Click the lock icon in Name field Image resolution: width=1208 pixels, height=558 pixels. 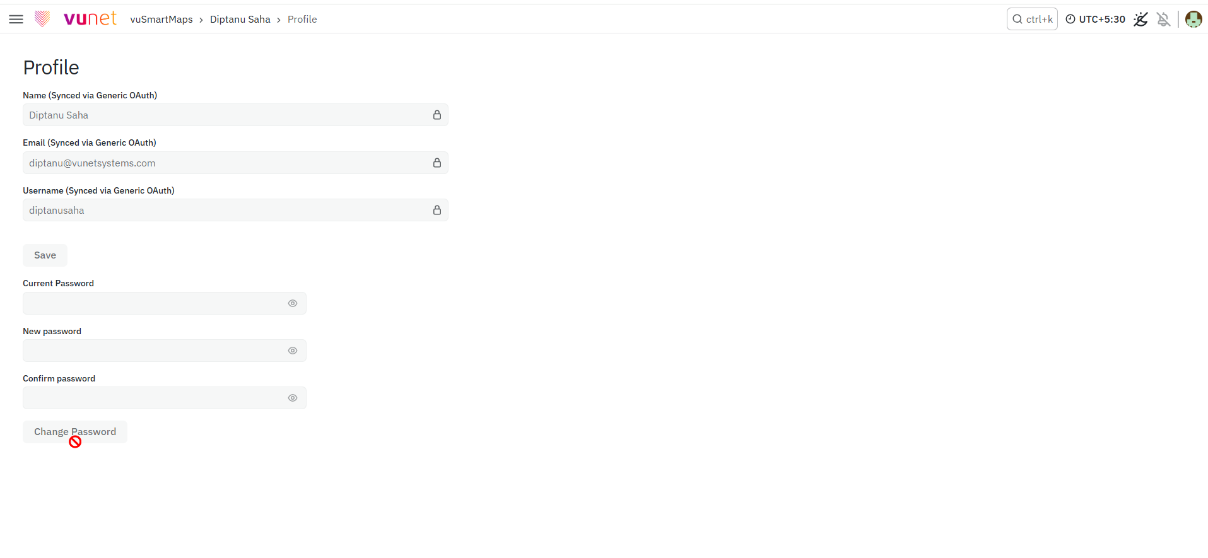click(437, 115)
